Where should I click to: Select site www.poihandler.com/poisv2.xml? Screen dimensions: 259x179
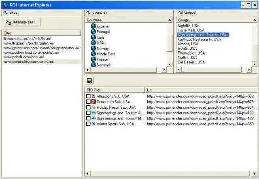(28, 61)
